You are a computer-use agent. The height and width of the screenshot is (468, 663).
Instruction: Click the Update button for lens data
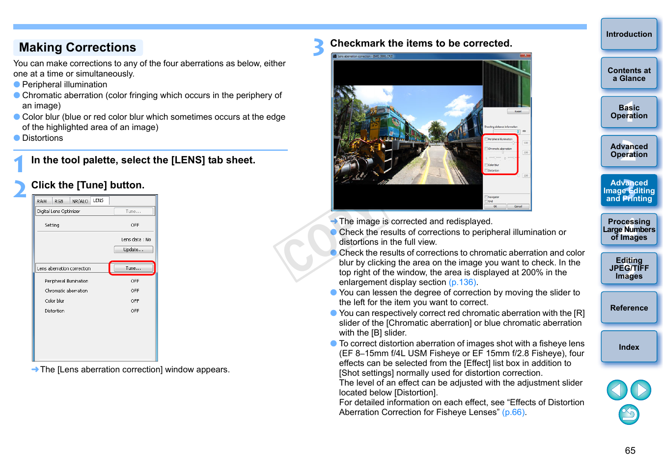point(133,250)
